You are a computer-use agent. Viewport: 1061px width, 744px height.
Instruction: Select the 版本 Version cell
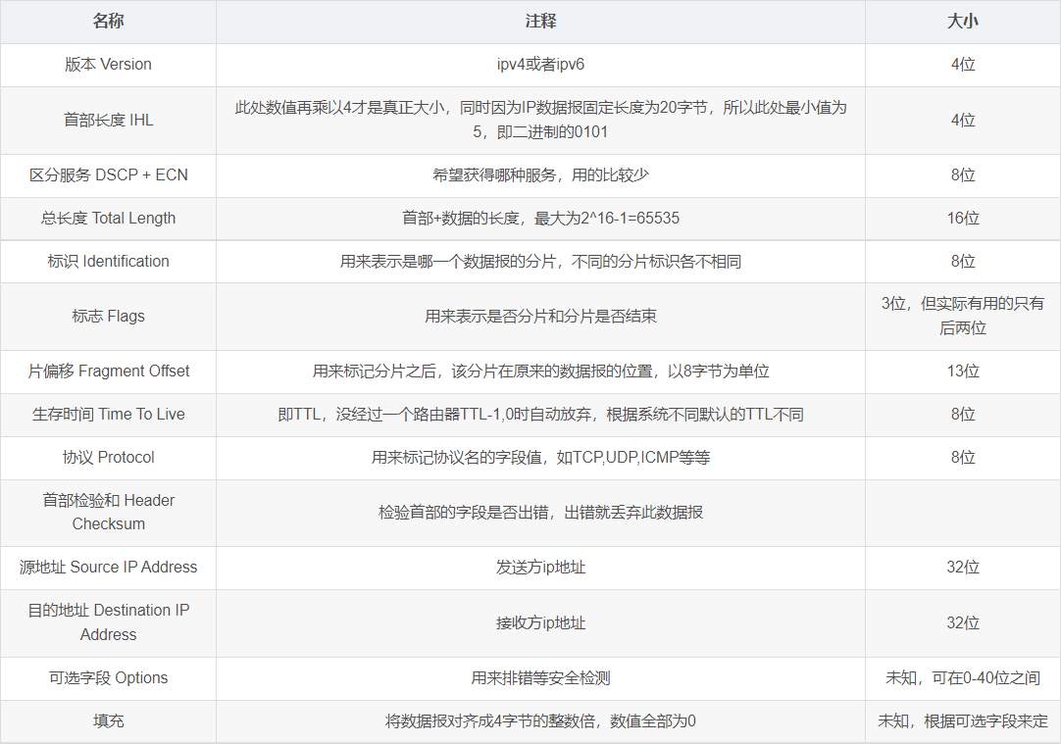coord(108,65)
